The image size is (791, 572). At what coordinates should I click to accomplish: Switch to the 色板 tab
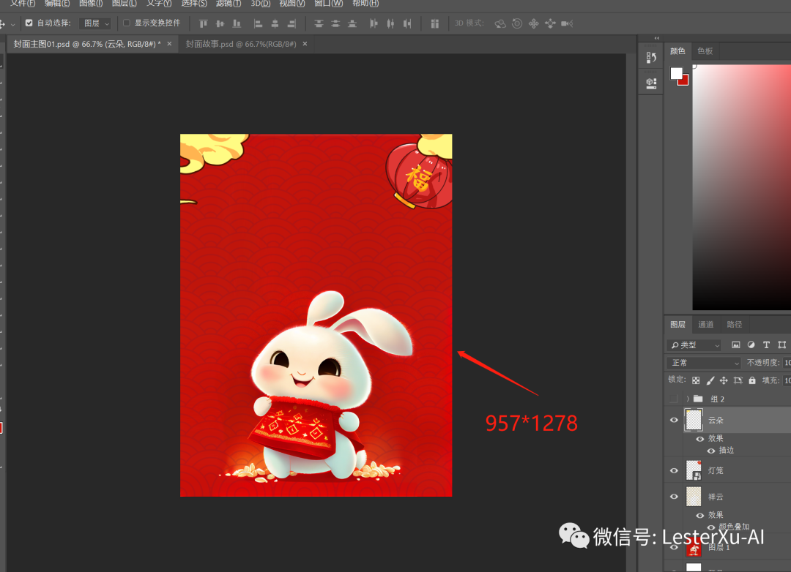[705, 51]
